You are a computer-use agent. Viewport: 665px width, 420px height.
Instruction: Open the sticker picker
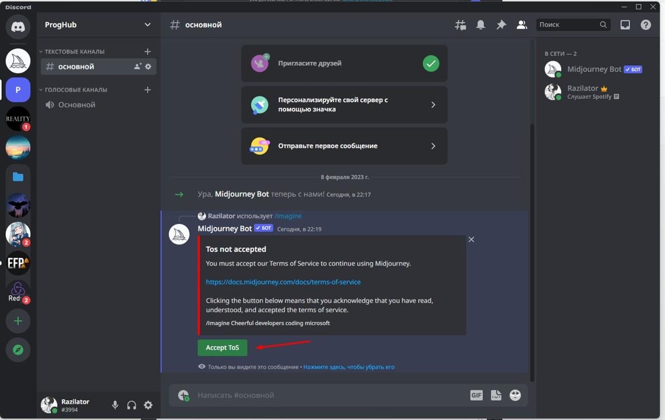(496, 395)
